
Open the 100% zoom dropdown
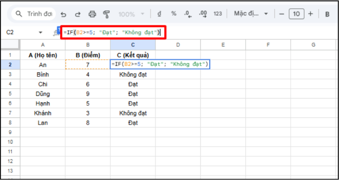click(132, 14)
